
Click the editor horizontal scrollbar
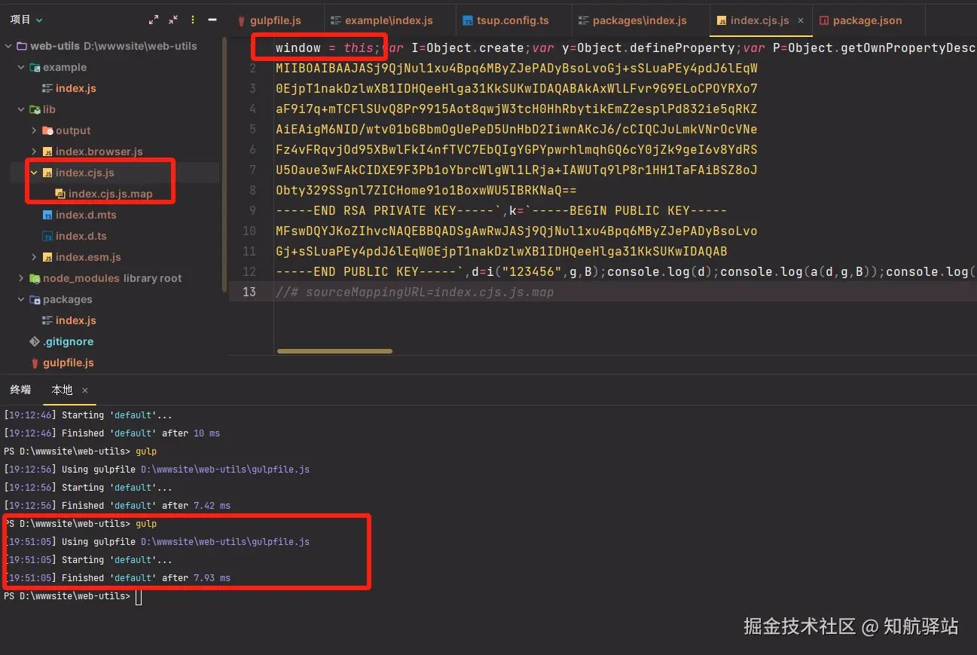tap(335, 351)
